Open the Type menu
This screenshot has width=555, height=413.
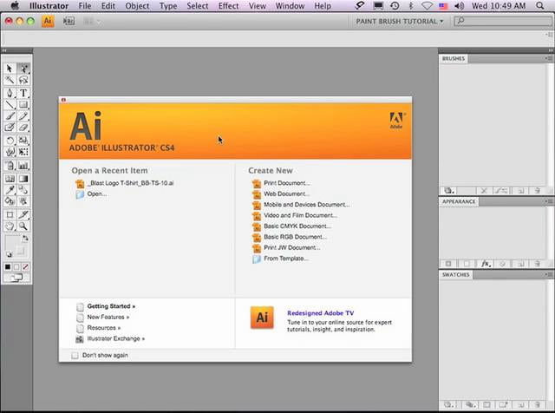[168, 6]
